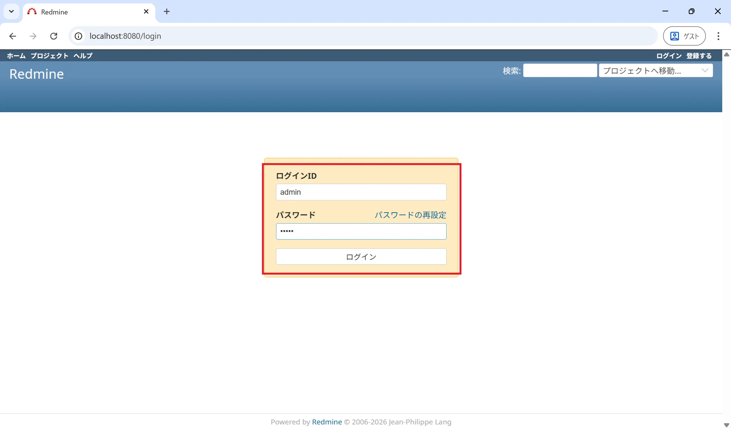Select the プロジェクト menu item
The height and width of the screenshot is (429, 731).
49,56
